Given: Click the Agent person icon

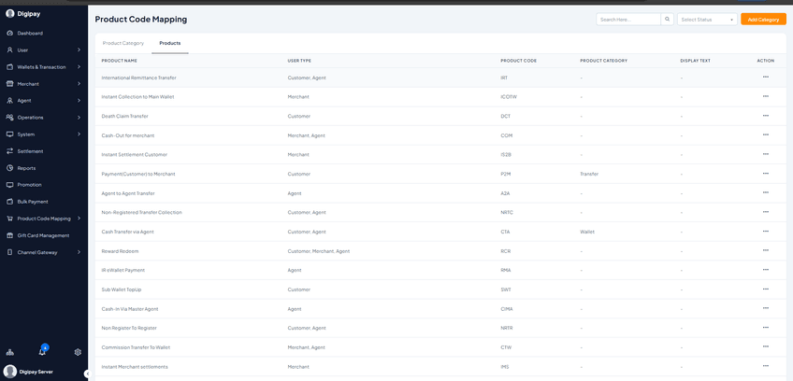Looking at the screenshot, I should [9, 101].
